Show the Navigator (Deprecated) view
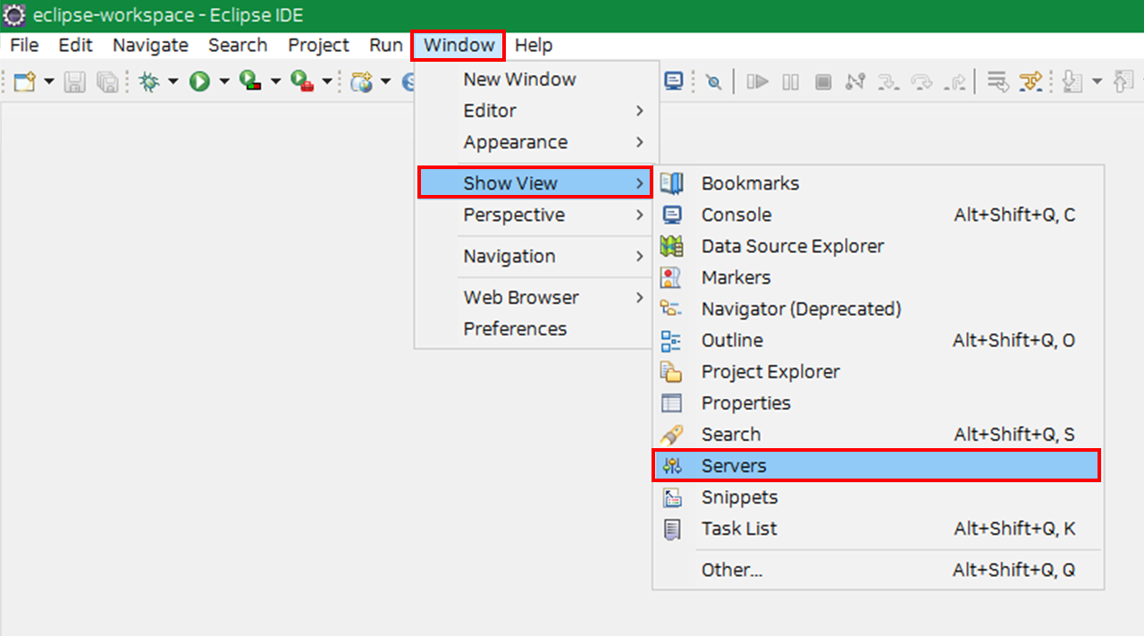 tap(878, 309)
